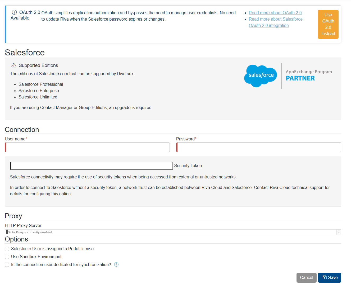Enable Use Sandbox Environment checkbox
Image resolution: width=351 pixels, height=289 pixels.
click(7, 257)
